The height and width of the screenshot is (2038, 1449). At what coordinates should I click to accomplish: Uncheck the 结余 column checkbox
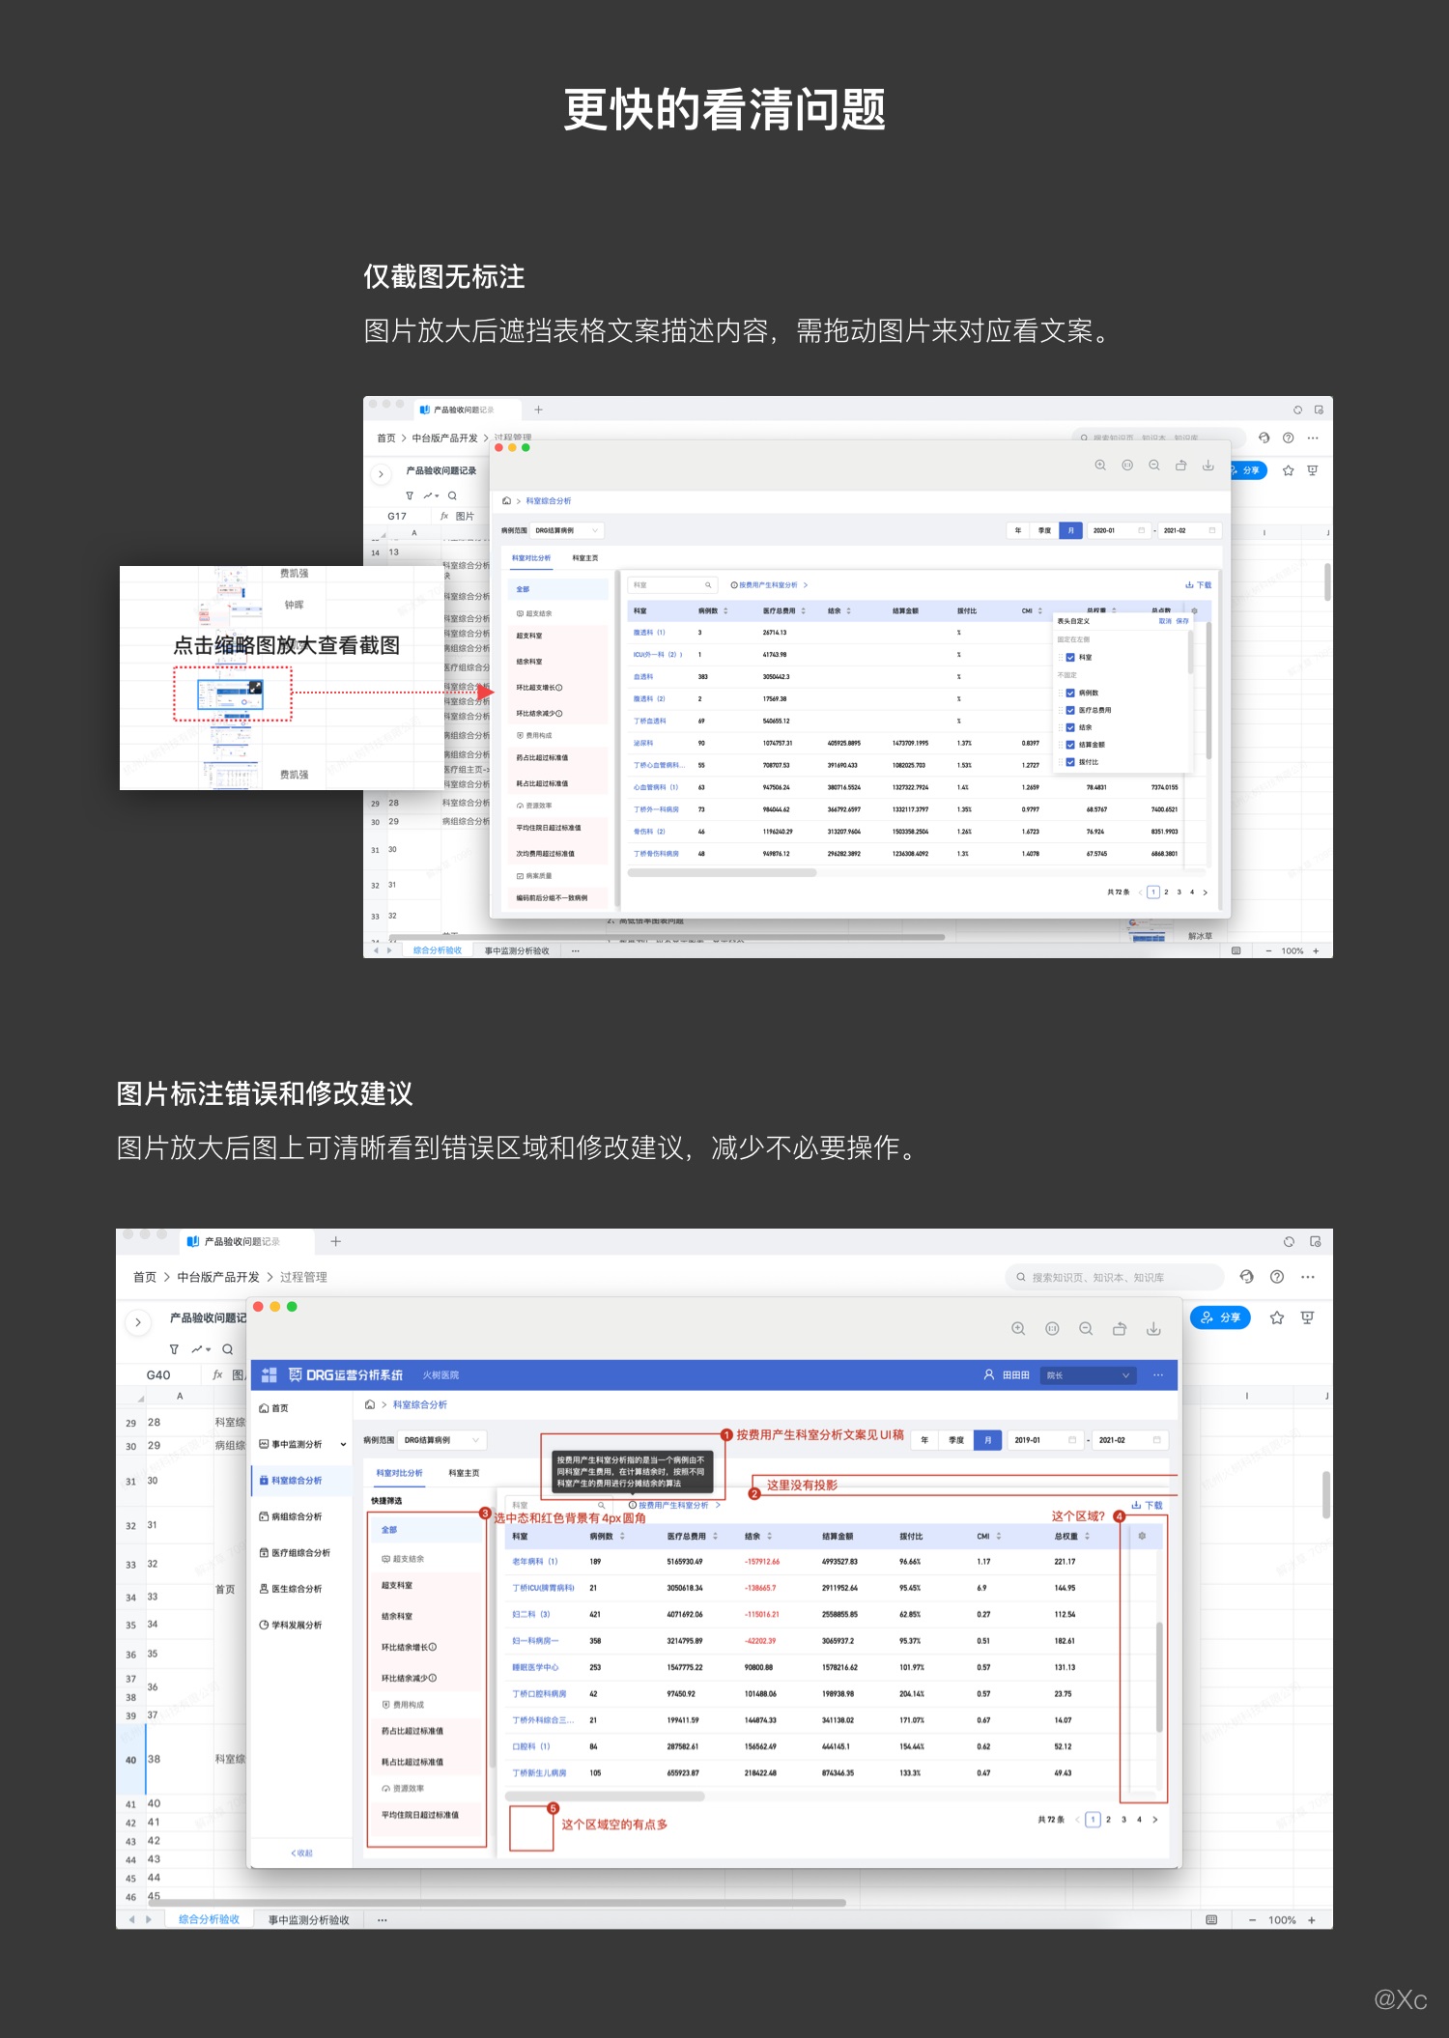pyautogui.click(x=1070, y=727)
